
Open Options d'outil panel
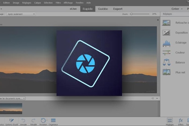(12, 120)
